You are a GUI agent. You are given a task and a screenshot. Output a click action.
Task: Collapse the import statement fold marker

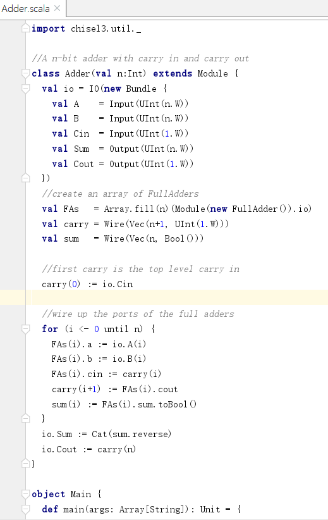point(25,28)
